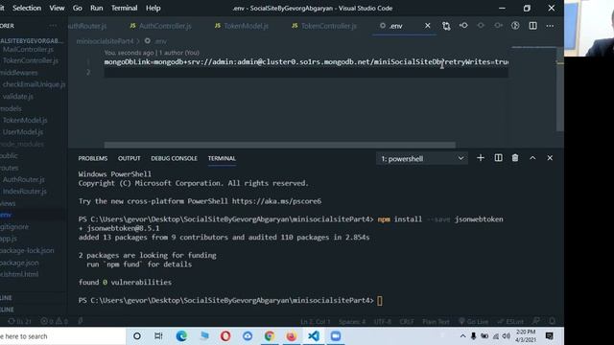This screenshot has width=614, height=345.
Task: Click split editor right icon
Action: (x=532, y=26)
